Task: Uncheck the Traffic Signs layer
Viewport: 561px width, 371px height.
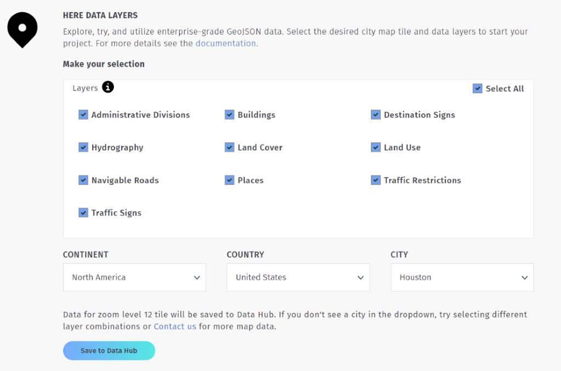Action: (83, 213)
